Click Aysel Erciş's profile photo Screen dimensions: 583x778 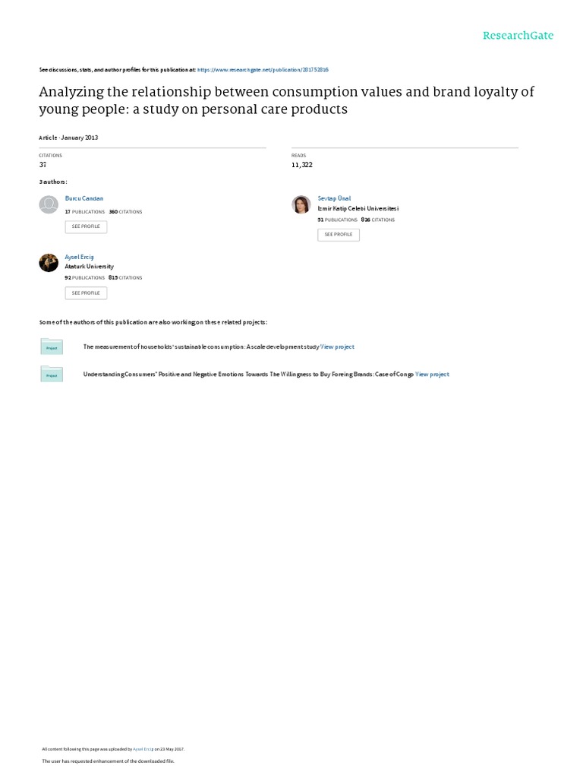49,262
